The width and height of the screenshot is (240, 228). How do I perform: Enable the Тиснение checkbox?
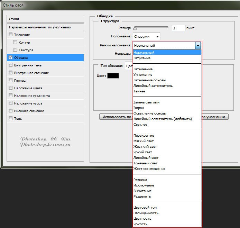tap(11, 35)
